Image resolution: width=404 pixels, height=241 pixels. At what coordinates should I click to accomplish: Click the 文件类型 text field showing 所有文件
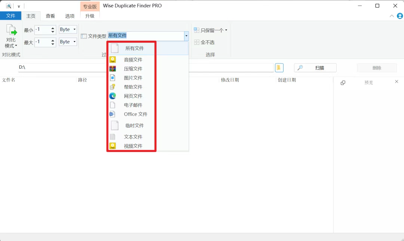click(x=146, y=36)
